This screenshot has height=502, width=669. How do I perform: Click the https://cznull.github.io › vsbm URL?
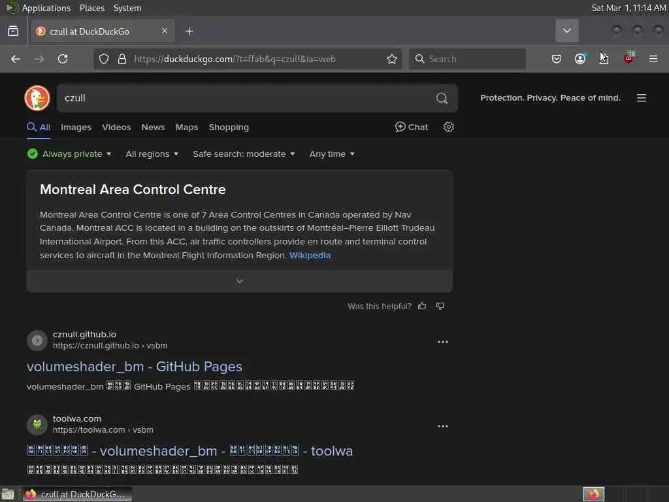tap(110, 345)
